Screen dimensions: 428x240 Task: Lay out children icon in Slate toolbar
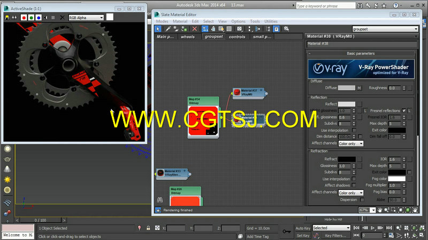point(257,29)
